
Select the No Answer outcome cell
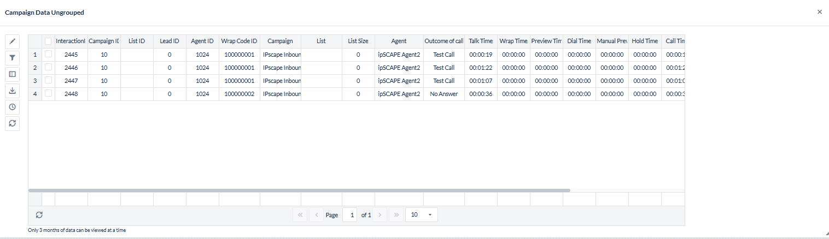pyautogui.click(x=443, y=94)
